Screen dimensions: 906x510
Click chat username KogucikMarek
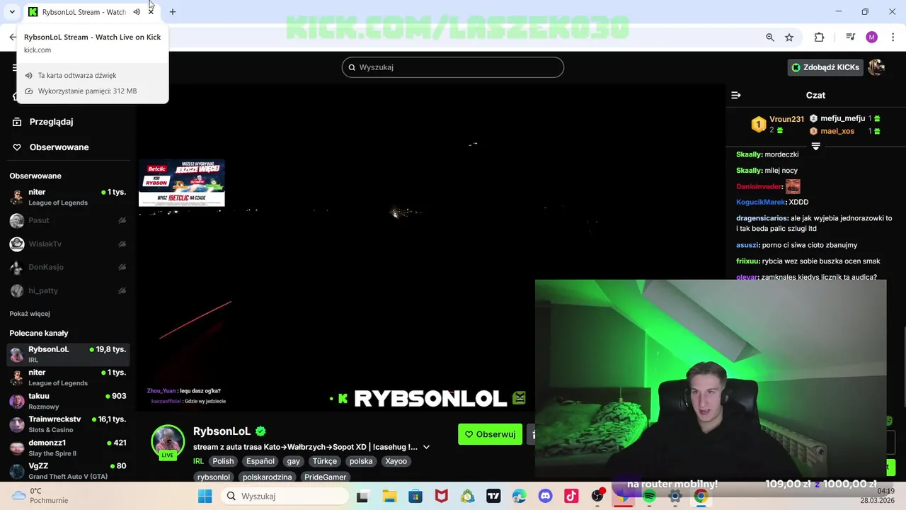coord(761,202)
